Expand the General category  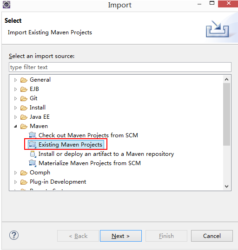point(15,80)
